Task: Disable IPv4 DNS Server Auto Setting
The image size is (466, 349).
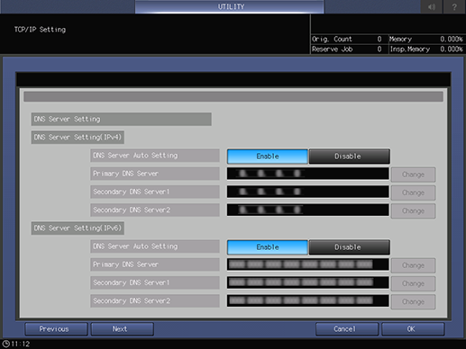Action: point(350,157)
